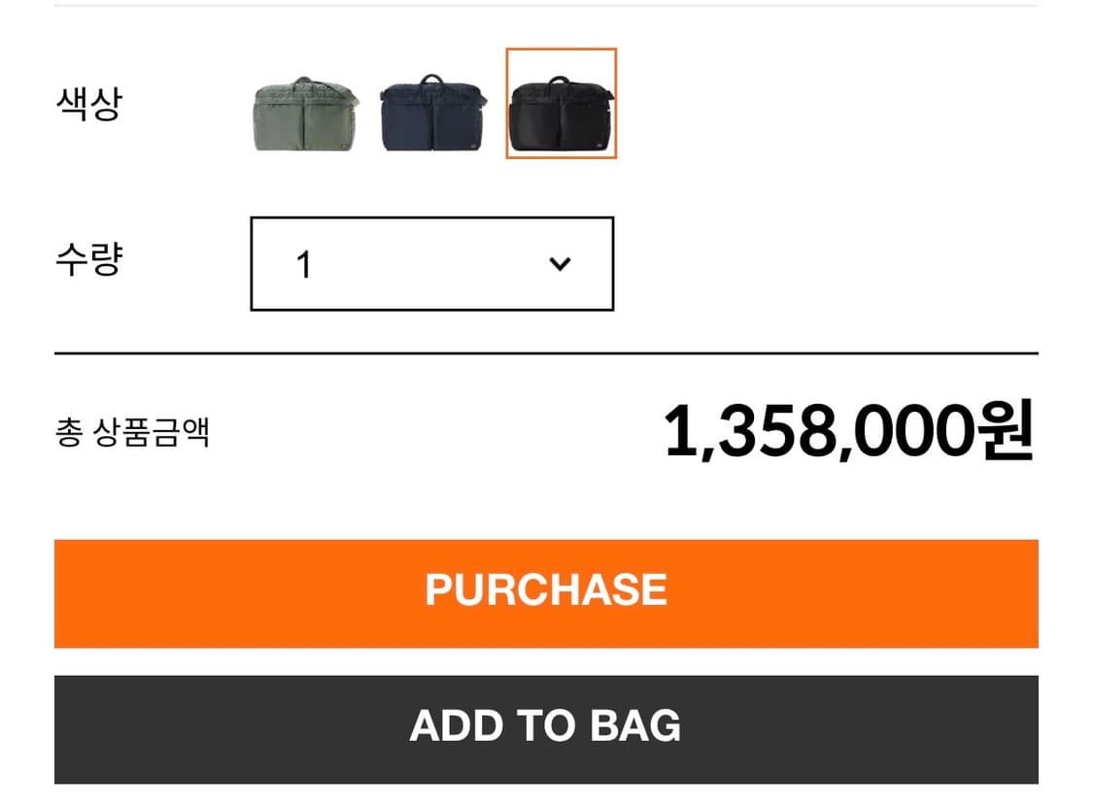
Task: Click the word BAG on dark button
Action: [635, 726]
